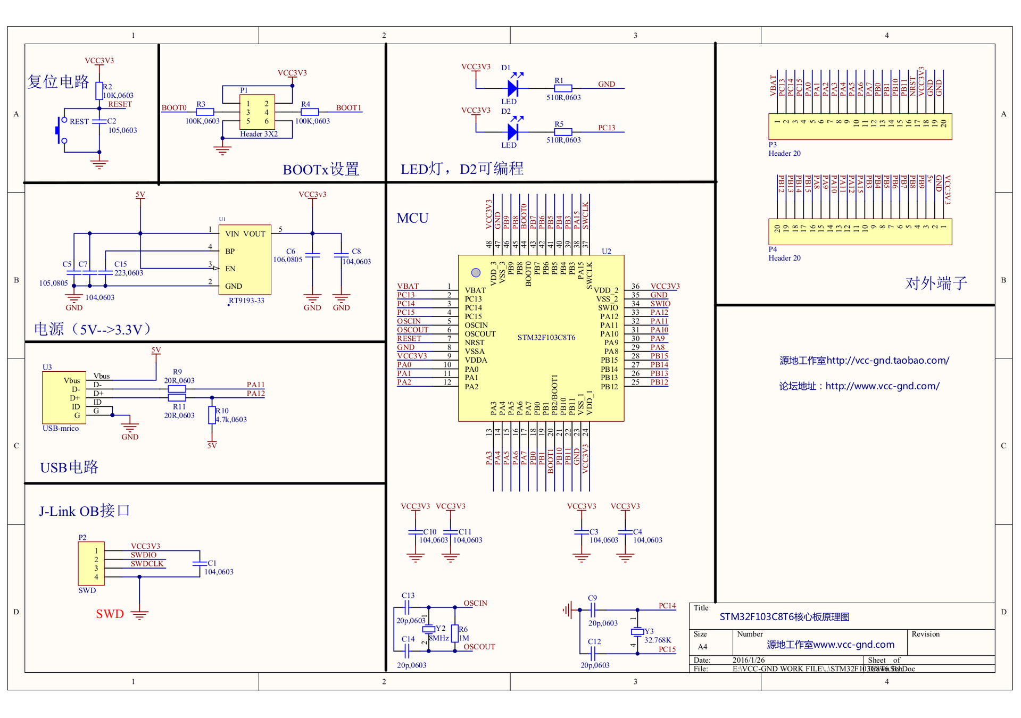Select the STM32F103C8T6 chip label
Screen dimensions: 1021x718
pyautogui.click(x=546, y=337)
